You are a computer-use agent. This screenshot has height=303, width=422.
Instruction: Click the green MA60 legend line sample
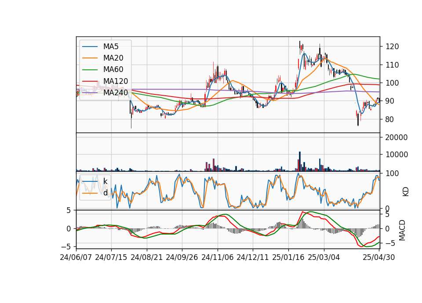[90, 70]
